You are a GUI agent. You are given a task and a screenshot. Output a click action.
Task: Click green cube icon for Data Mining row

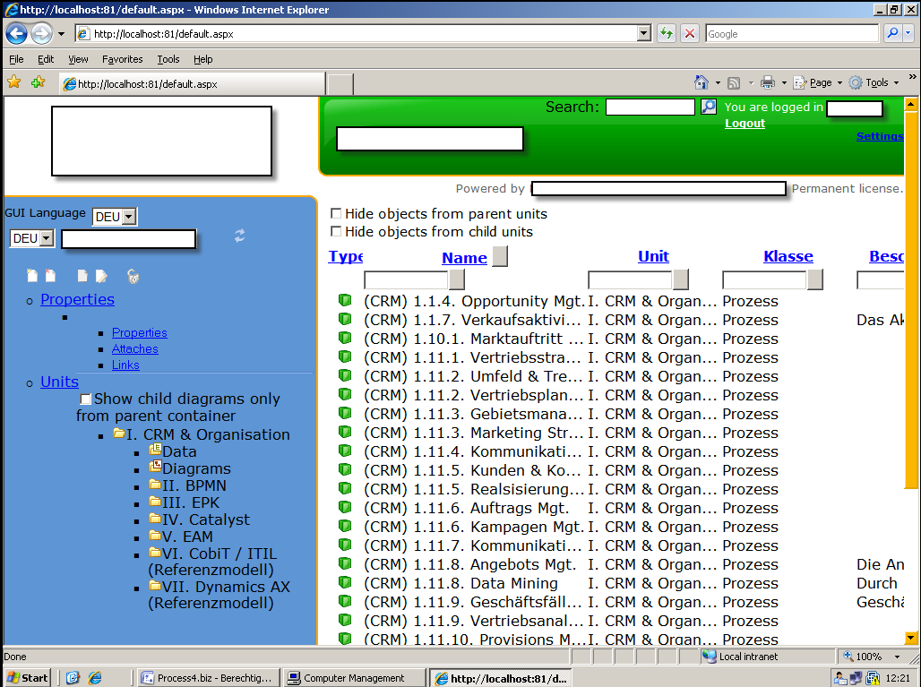point(345,582)
